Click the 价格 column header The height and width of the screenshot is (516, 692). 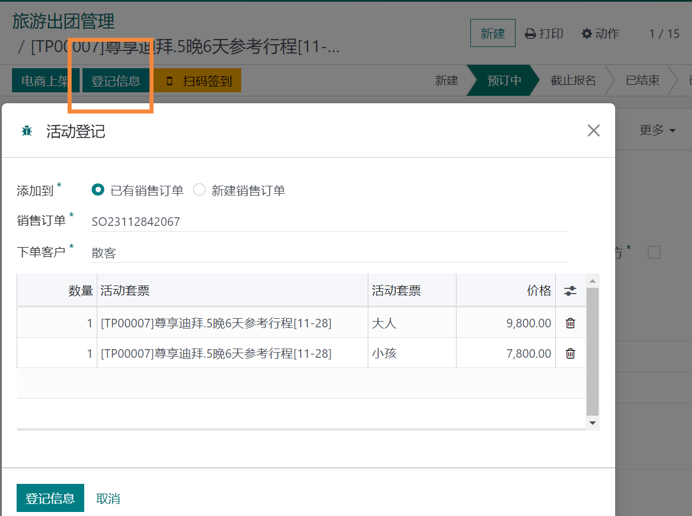click(506, 290)
